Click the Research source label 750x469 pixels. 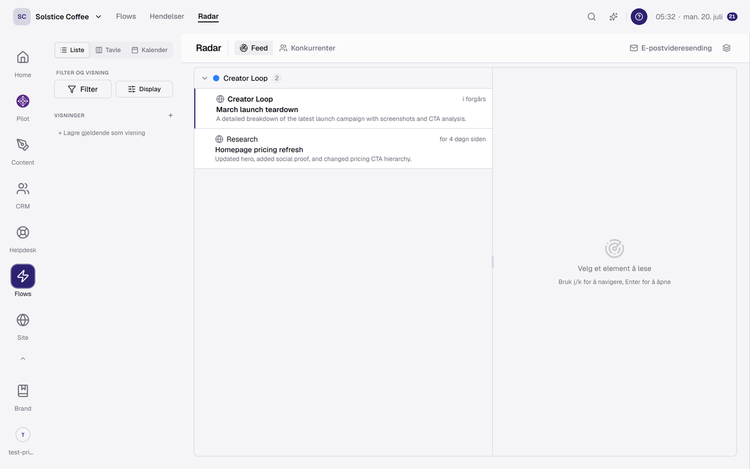click(242, 139)
